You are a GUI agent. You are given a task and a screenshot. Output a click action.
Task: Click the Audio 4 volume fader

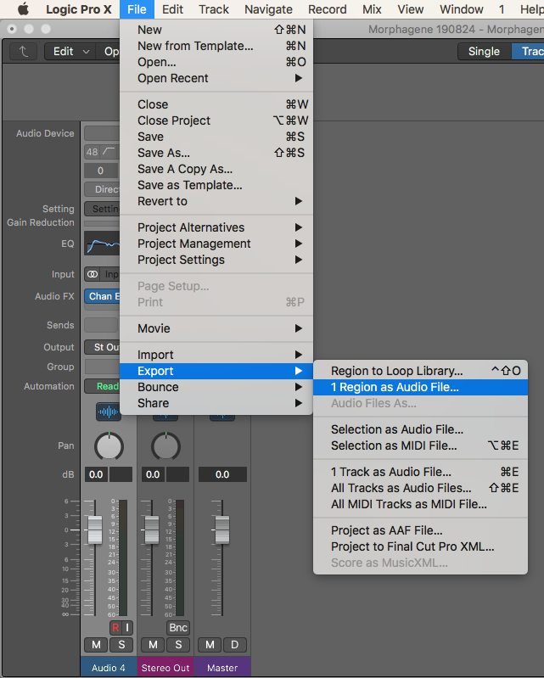[x=95, y=530]
